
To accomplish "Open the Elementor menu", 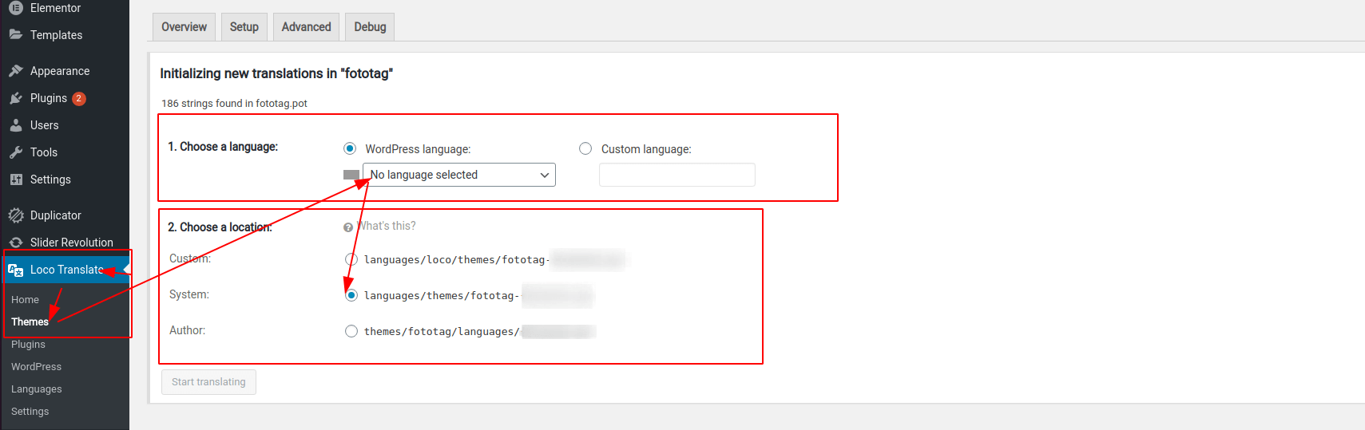I will [x=55, y=8].
